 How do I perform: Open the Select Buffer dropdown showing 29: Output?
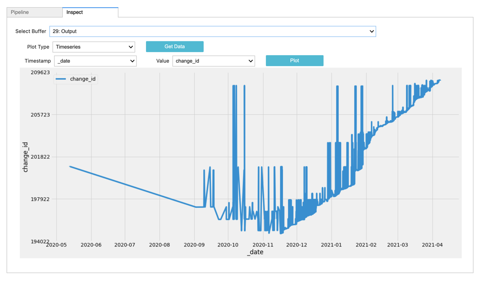click(x=213, y=31)
